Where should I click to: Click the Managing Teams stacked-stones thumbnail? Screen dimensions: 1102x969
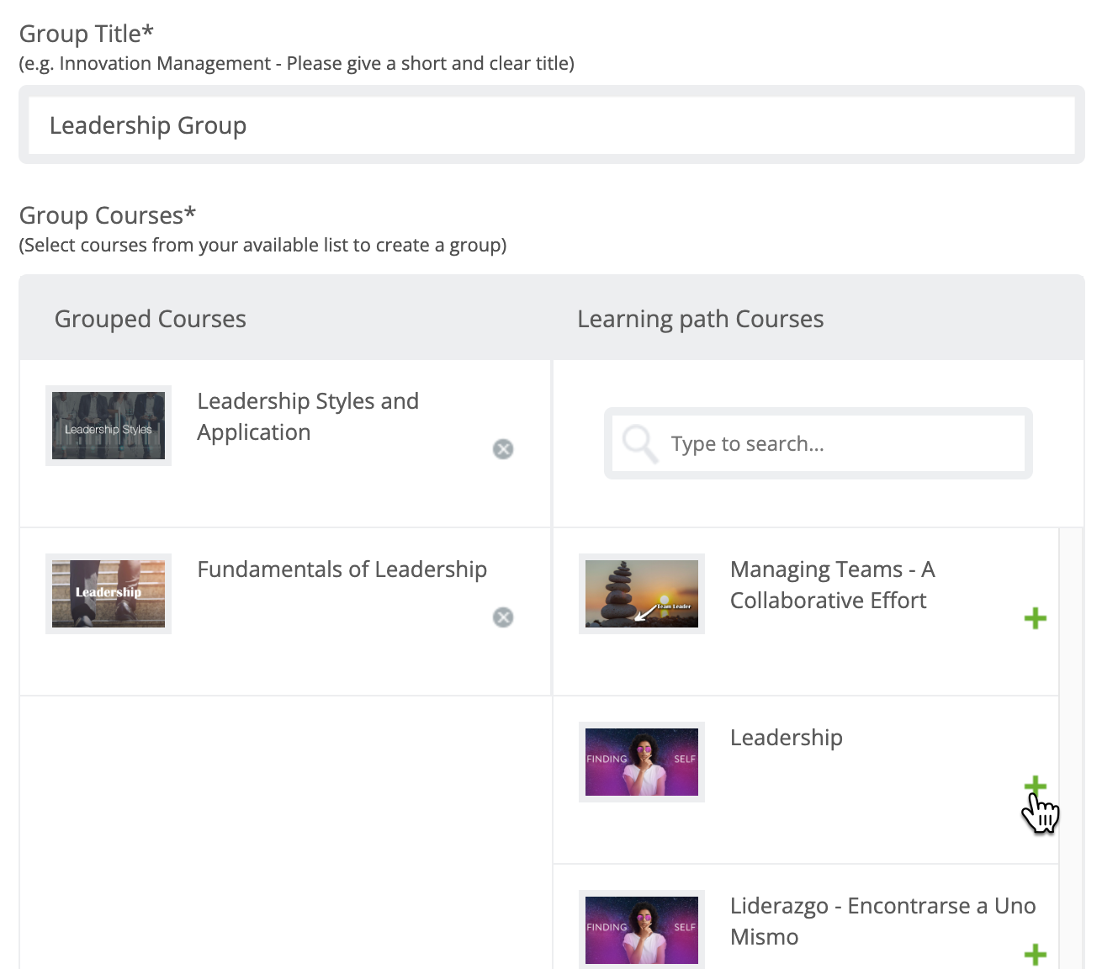click(642, 594)
